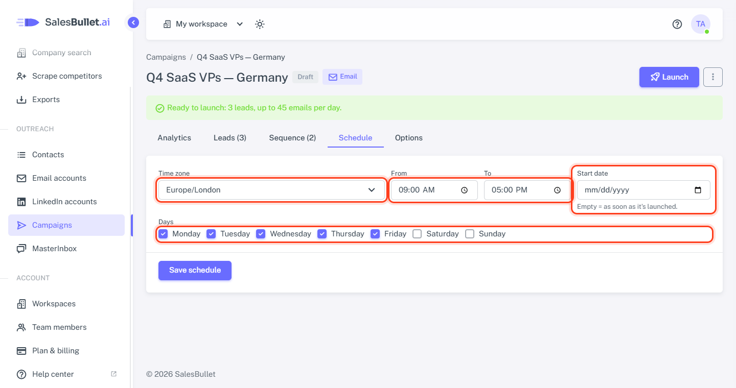Click the campaign title Q4 SaaS VPs — Germany heading
The height and width of the screenshot is (388, 736).
pos(217,78)
